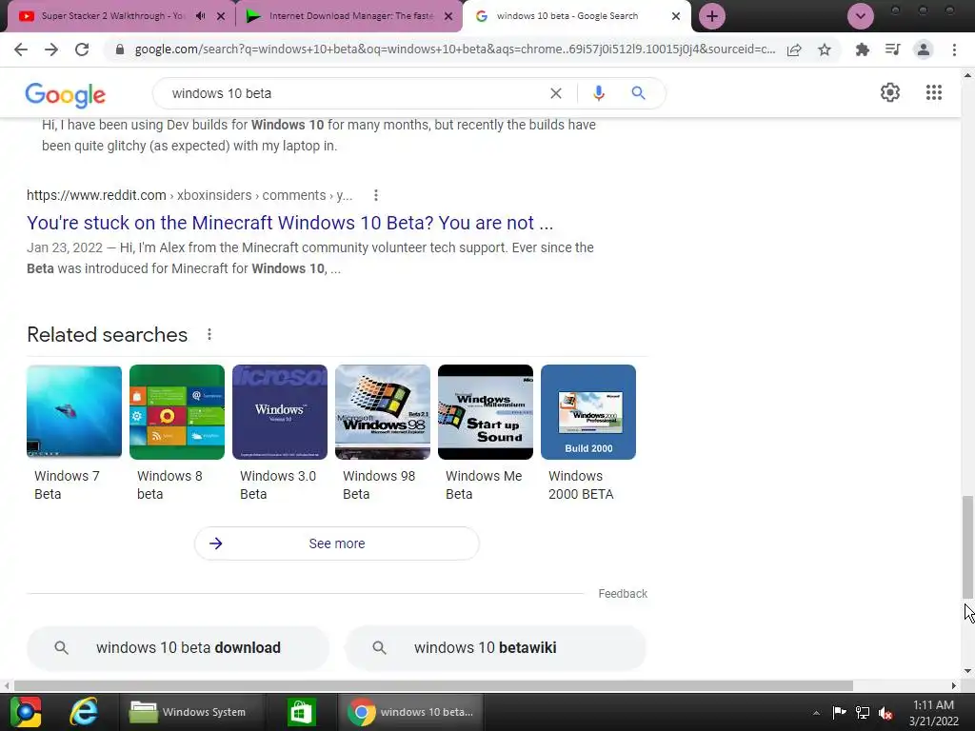This screenshot has width=975, height=731.
Task: Click the scroll-right arrow at bottom
Action: (x=954, y=685)
